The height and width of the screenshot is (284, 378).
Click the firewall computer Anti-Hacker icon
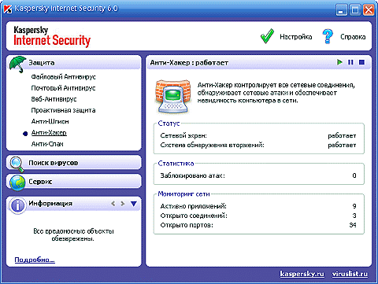[172, 96]
